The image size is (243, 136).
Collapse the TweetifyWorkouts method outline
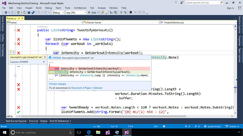coord(15,30)
